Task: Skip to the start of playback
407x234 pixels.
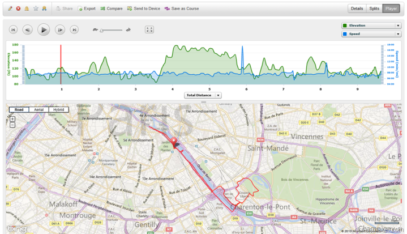Action: pos(13,29)
